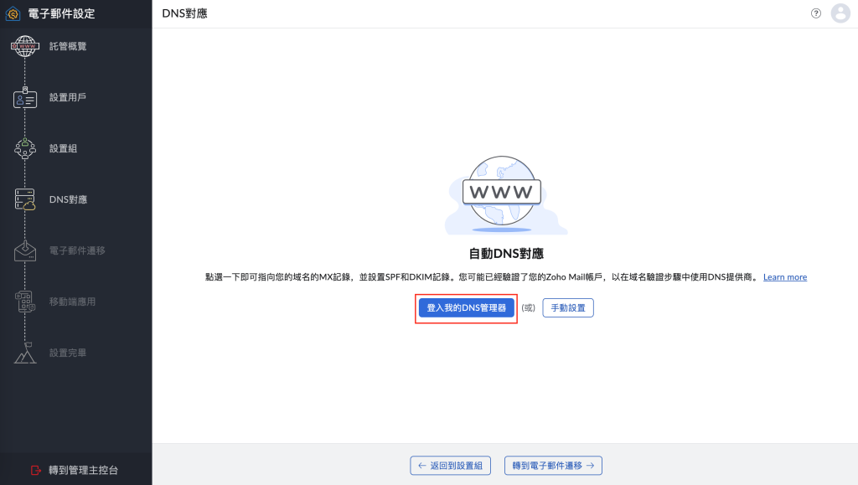Click the 登入我的DNS管理器 button

click(x=466, y=308)
